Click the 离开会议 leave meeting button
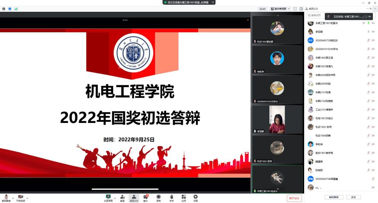The height and width of the screenshot is (203, 378). [294, 198]
